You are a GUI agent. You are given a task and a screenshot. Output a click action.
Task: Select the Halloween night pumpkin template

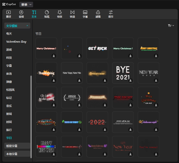[x=148, y=122]
